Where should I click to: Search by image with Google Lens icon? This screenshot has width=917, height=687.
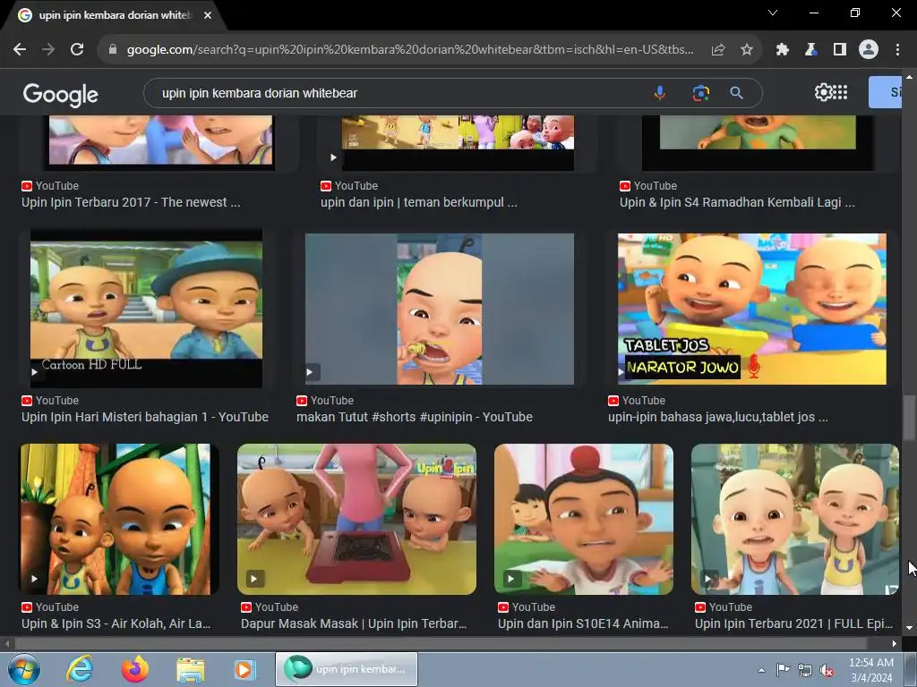point(700,93)
